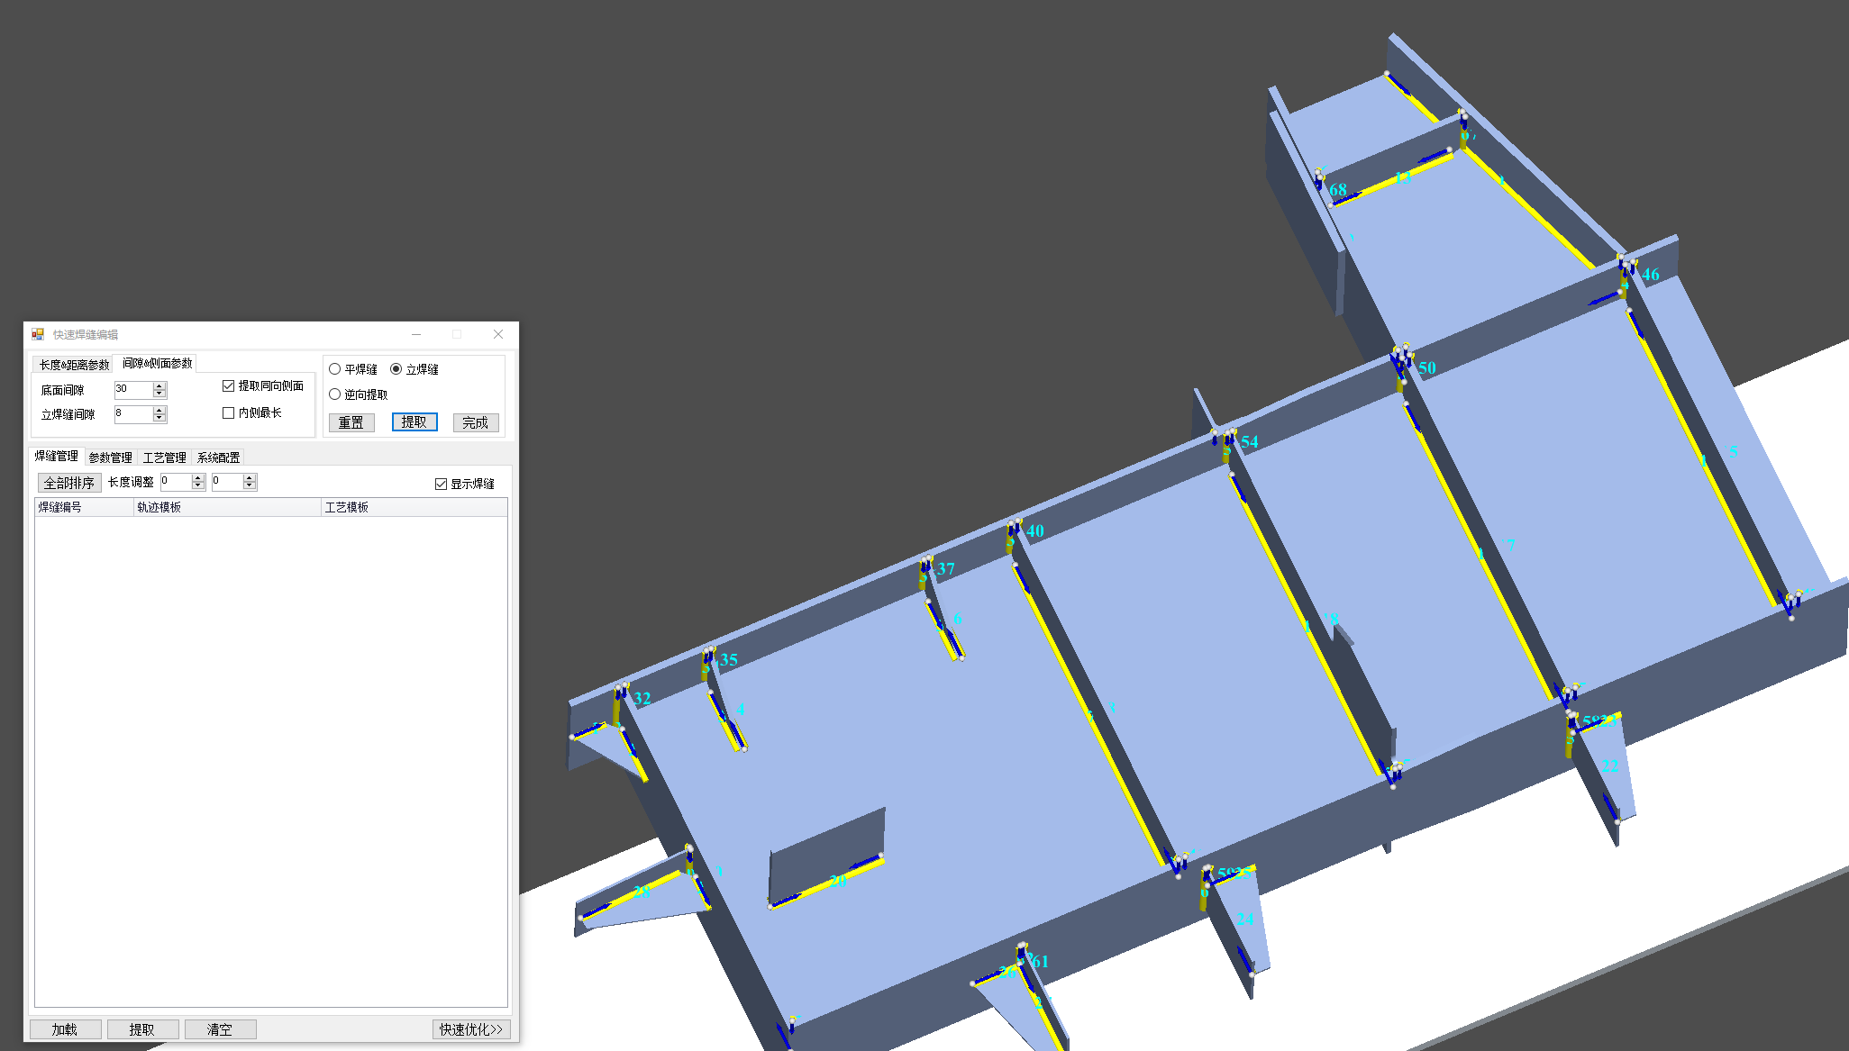Click the 快速优化>> button

470,1029
